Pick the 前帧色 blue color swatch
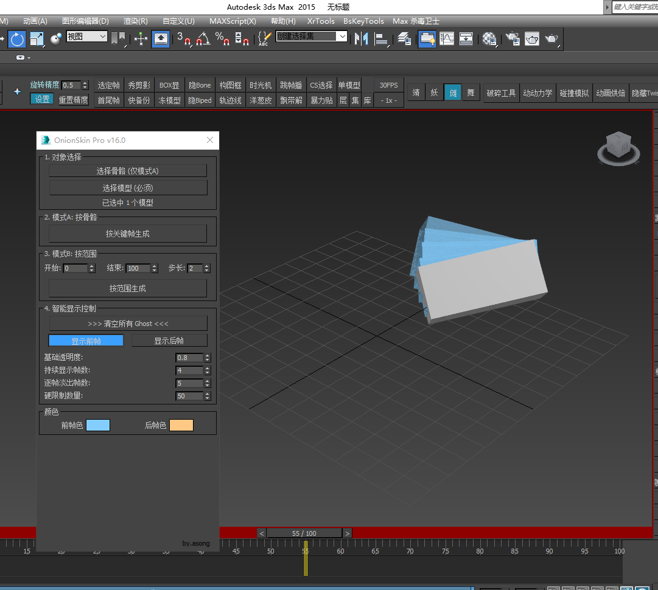 pos(98,425)
